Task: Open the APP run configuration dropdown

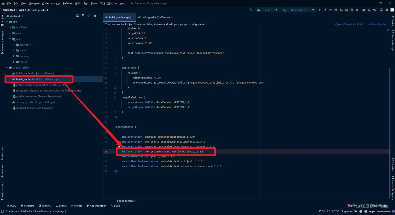Action: 267,10
